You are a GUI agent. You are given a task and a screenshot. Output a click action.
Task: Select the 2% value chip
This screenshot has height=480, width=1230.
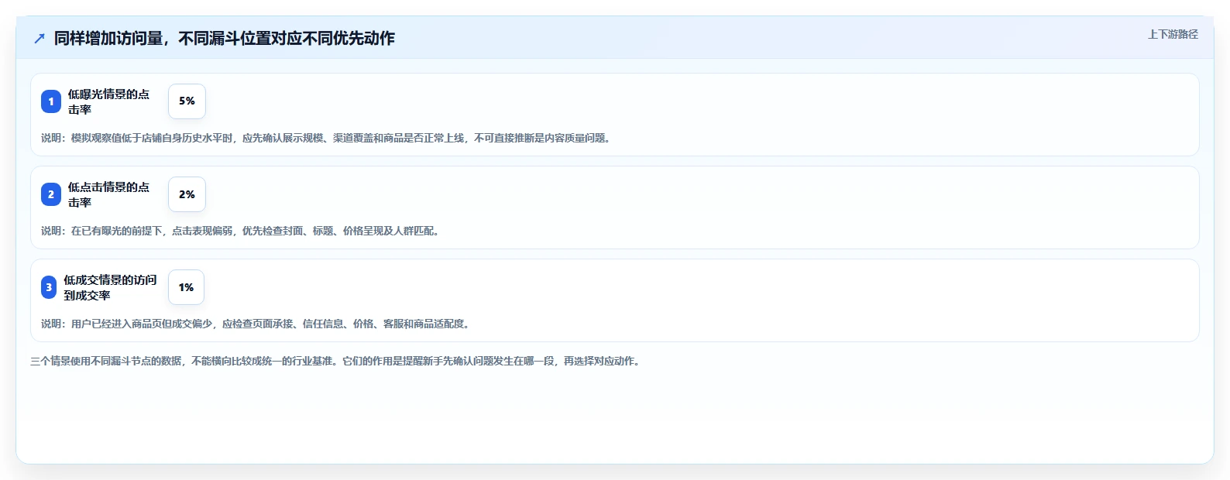tap(187, 194)
